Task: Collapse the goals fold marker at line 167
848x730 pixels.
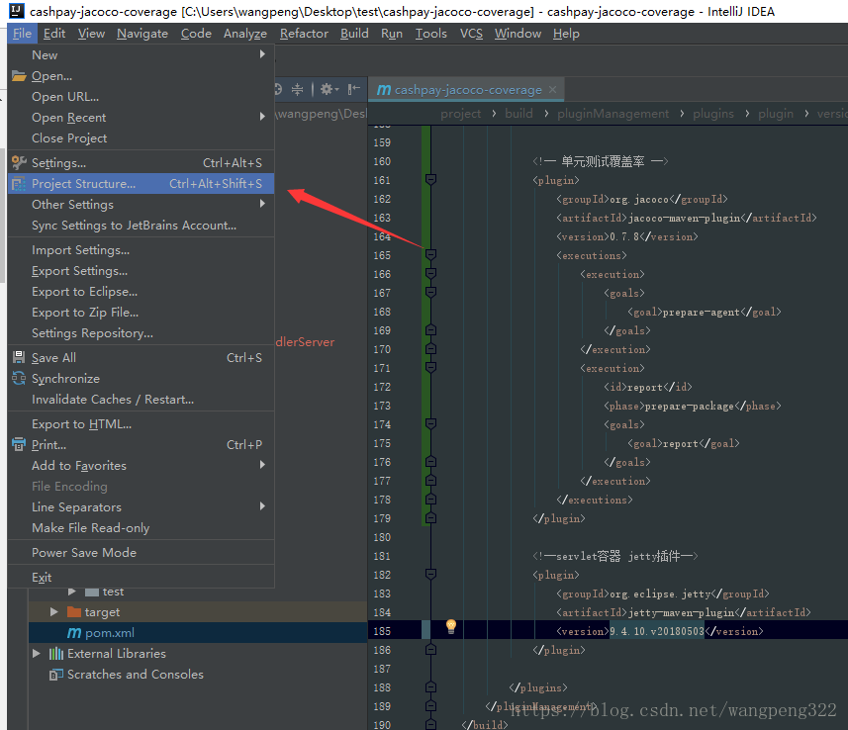Action: pyautogui.click(x=430, y=292)
